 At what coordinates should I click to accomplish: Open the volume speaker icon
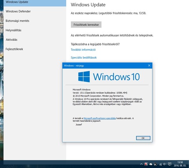(x=165, y=164)
